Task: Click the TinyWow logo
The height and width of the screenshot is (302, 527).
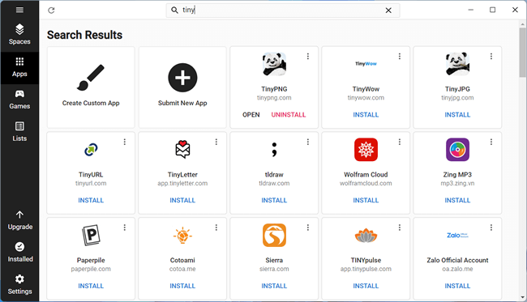Action: point(366,64)
